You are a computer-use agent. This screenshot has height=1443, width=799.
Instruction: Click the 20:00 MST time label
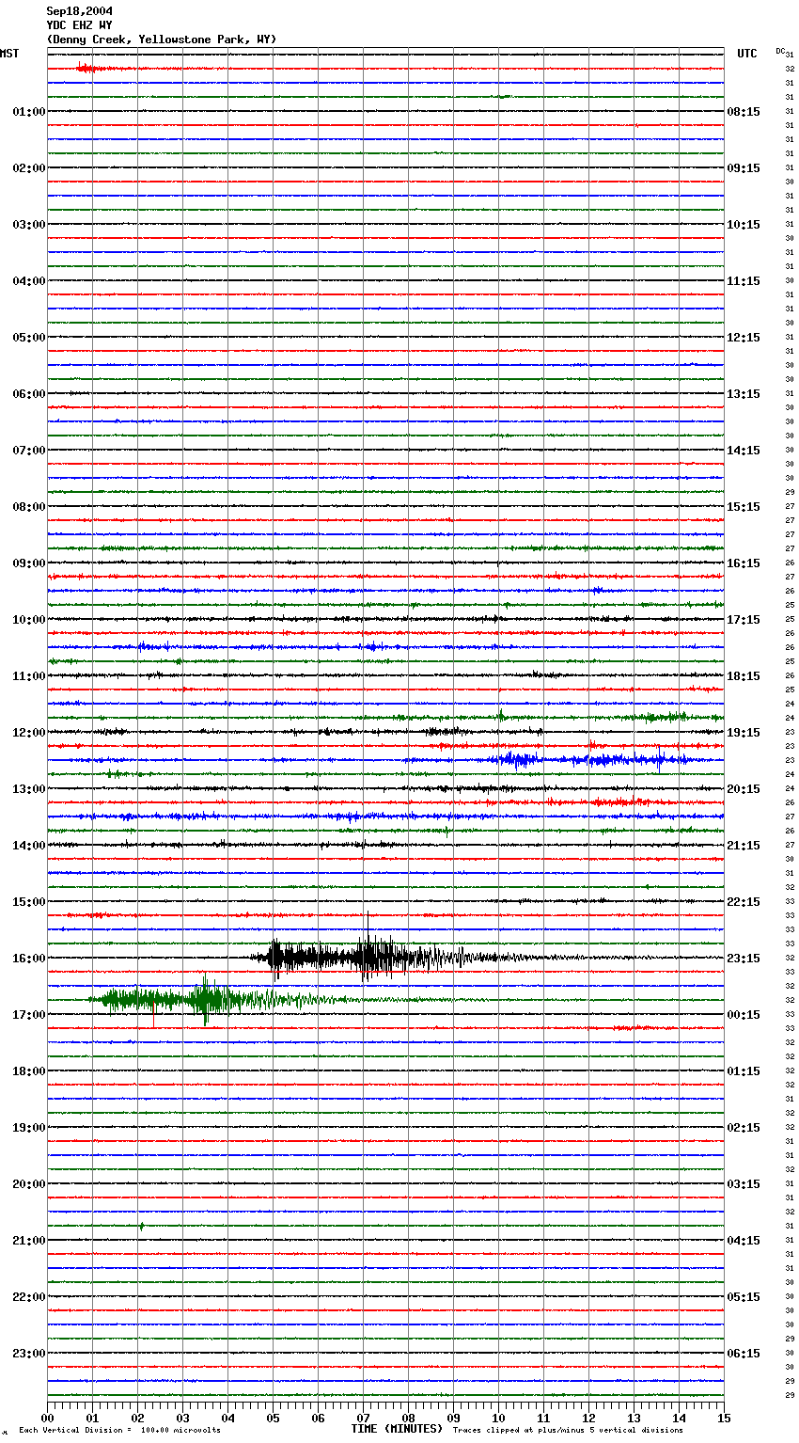click(x=28, y=1184)
